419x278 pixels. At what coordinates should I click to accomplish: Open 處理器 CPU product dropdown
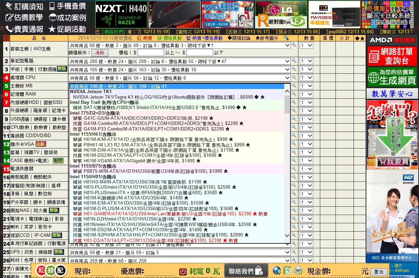coord(180,78)
